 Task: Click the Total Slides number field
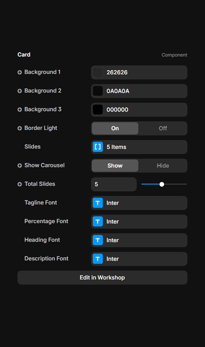point(114,184)
